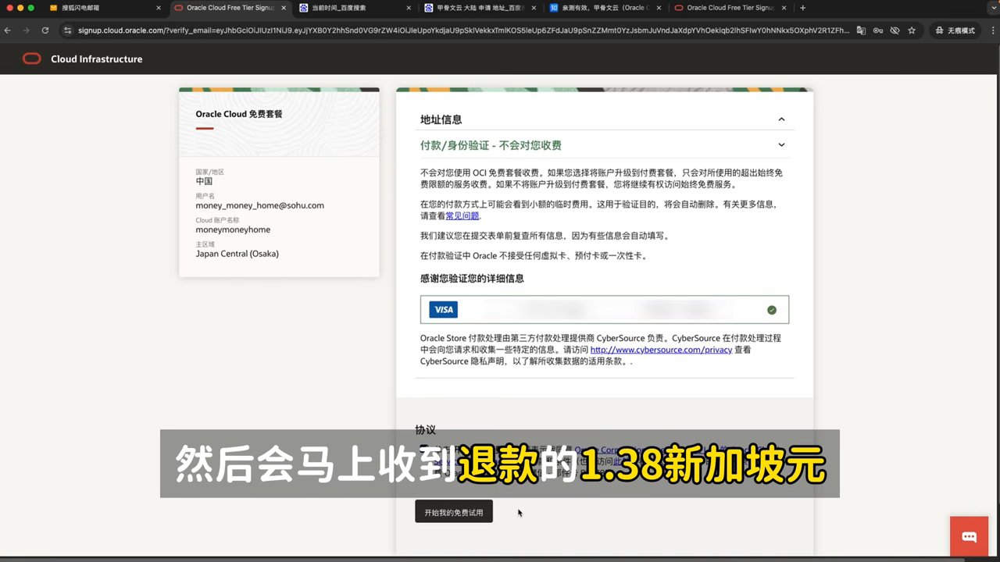Image resolution: width=1000 pixels, height=562 pixels.
Task: Click the country value 中国
Action: click(204, 181)
